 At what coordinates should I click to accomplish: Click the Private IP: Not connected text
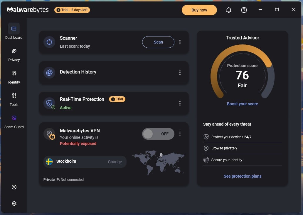click(63, 180)
